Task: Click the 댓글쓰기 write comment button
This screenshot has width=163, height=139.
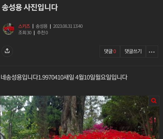Action: 133,52
